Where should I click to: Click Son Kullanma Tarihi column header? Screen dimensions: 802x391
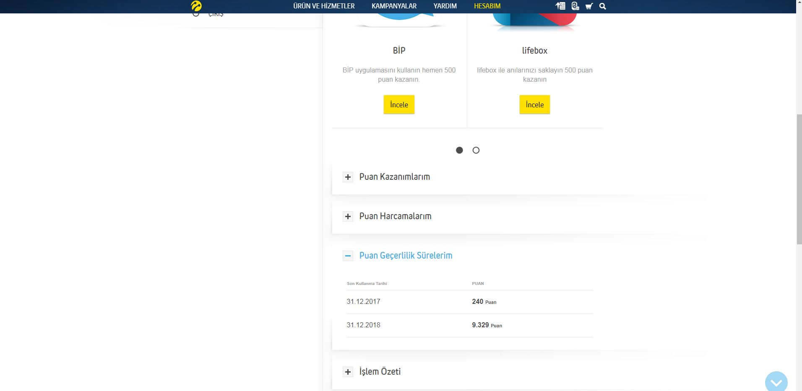point(367,284)
